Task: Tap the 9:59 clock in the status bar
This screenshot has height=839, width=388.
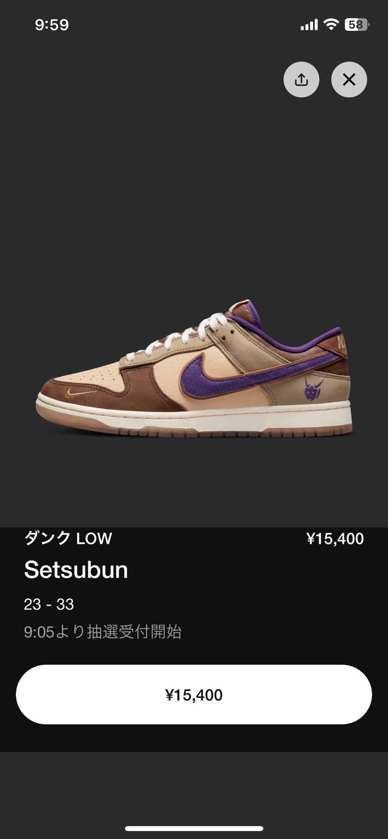Action: pyautogui.click(x=52, y=25)
